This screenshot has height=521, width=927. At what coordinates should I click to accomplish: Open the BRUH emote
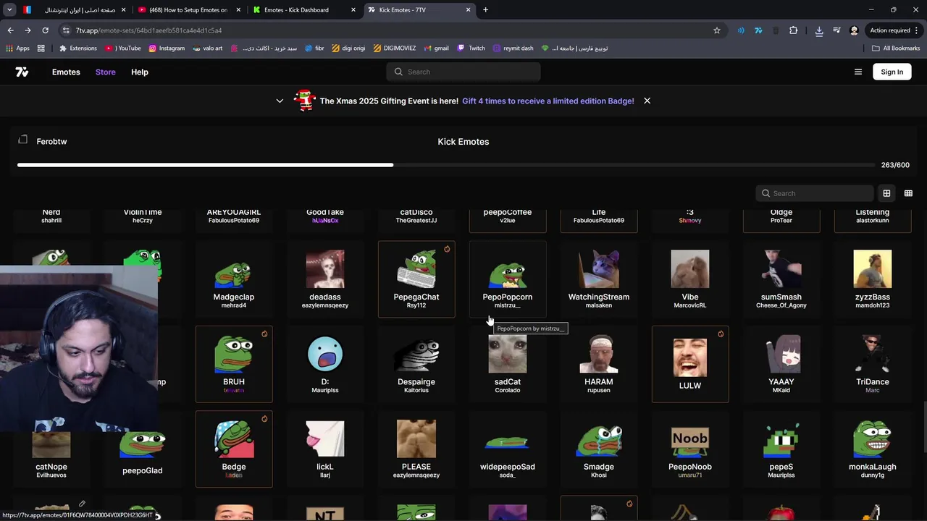[234, 364]
